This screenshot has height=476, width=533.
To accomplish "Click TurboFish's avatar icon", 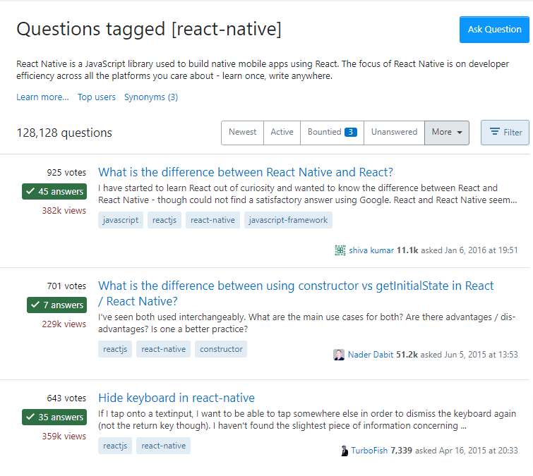I will [345, 451].
